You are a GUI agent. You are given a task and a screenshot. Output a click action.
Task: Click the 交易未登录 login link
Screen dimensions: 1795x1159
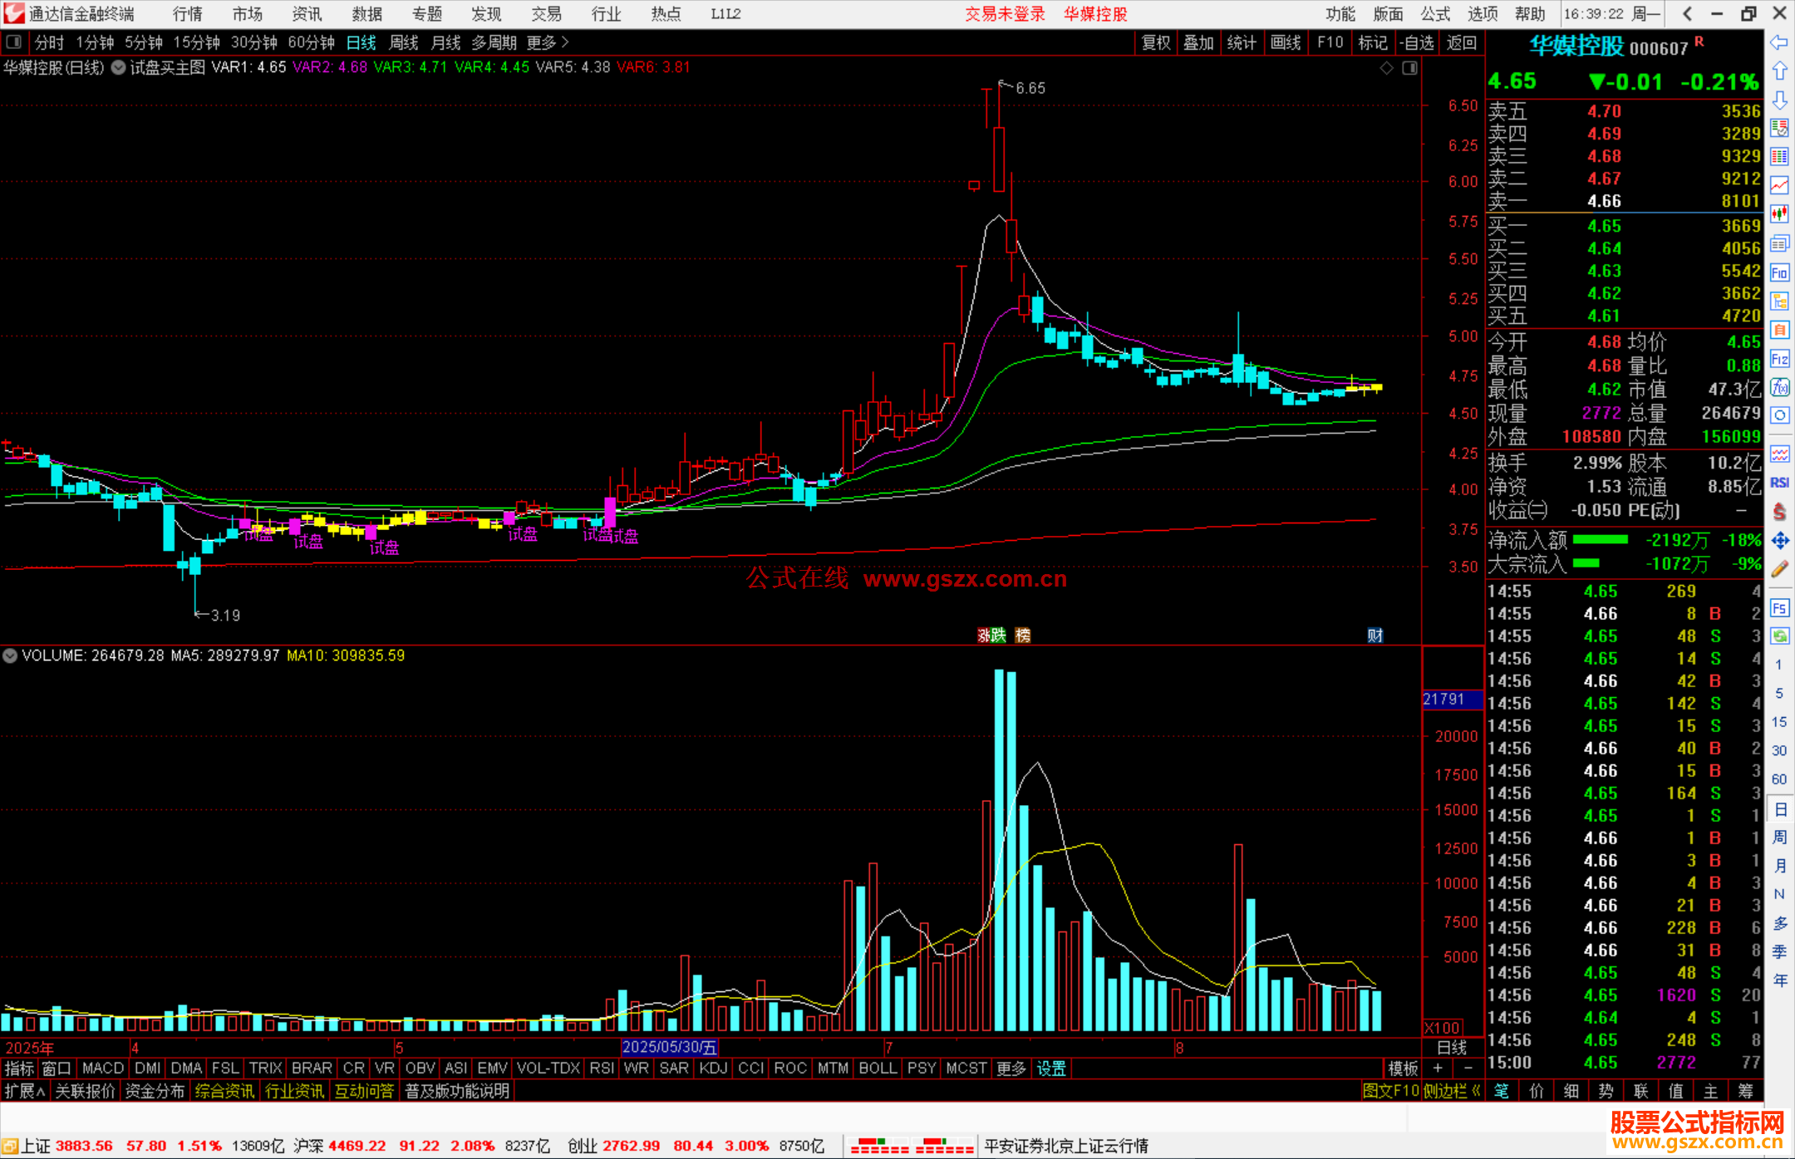pos(1006,14)
